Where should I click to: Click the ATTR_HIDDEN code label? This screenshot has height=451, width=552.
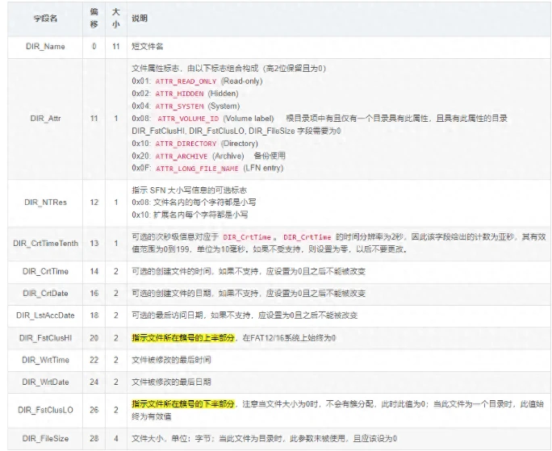tap(179, 94)
